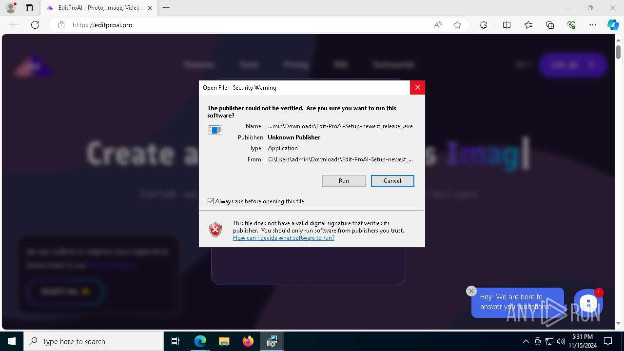This screenshot has height=351, width=624.
Task: Close the Security Warning dialog with red X
Action: point(417,88)
